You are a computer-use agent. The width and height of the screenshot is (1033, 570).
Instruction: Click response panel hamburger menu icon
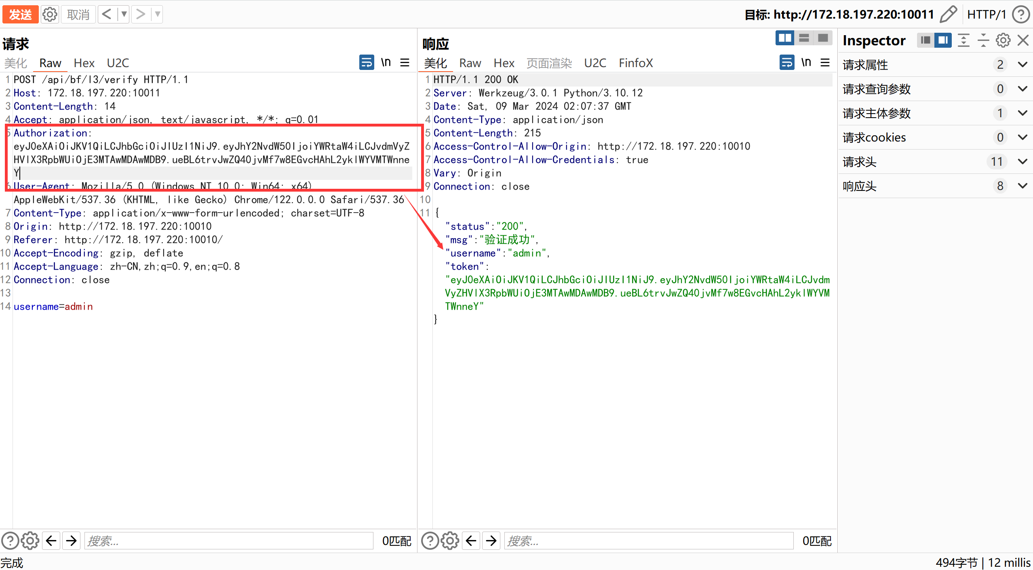pos(825,63)
